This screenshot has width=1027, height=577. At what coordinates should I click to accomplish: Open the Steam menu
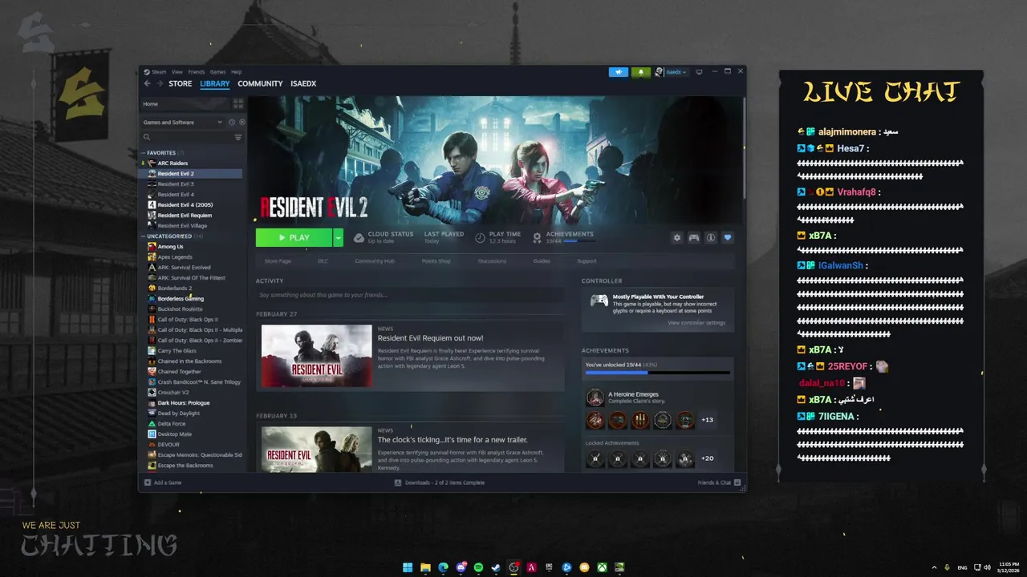click(159, 72)
